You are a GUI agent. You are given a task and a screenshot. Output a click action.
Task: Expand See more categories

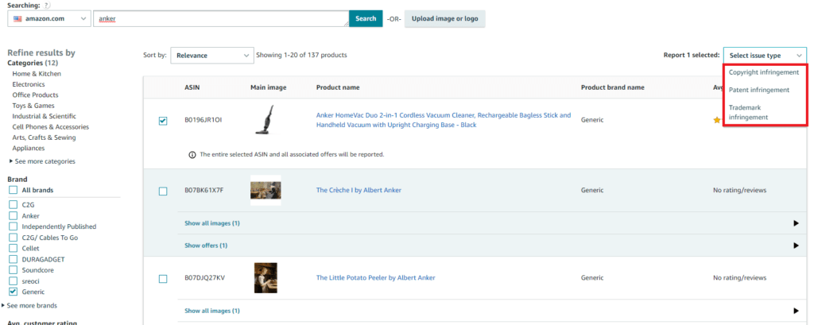click(x=42, y=161)
